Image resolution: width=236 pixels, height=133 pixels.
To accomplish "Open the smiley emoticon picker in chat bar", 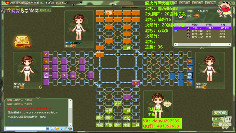I will coord(57,129).
